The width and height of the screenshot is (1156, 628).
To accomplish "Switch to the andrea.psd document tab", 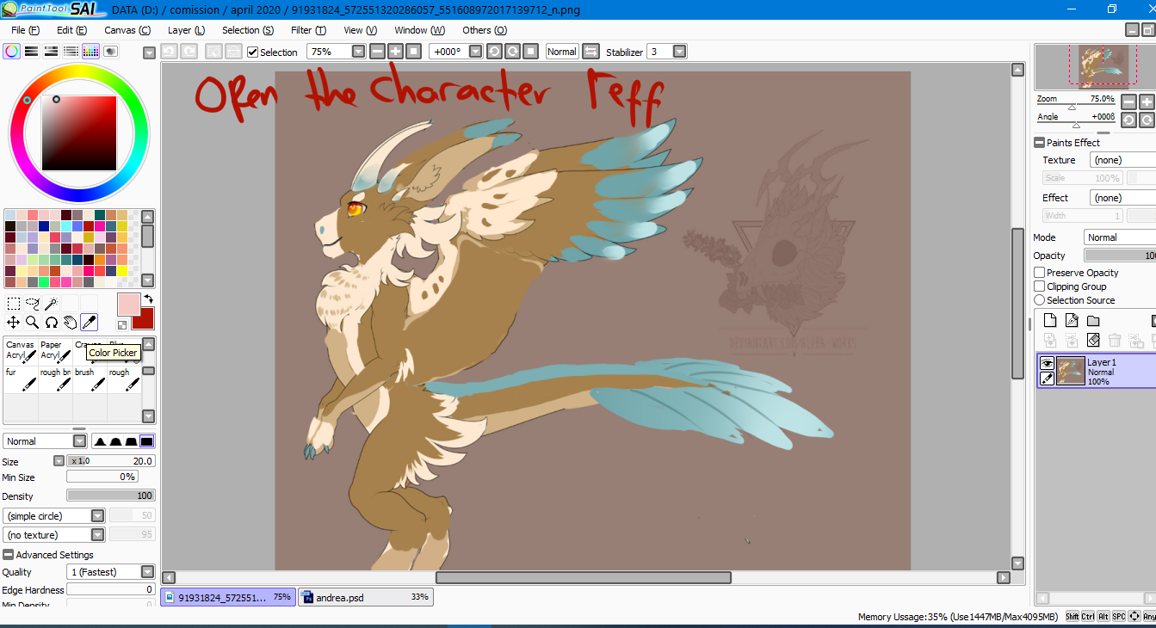I will [366, 597].
